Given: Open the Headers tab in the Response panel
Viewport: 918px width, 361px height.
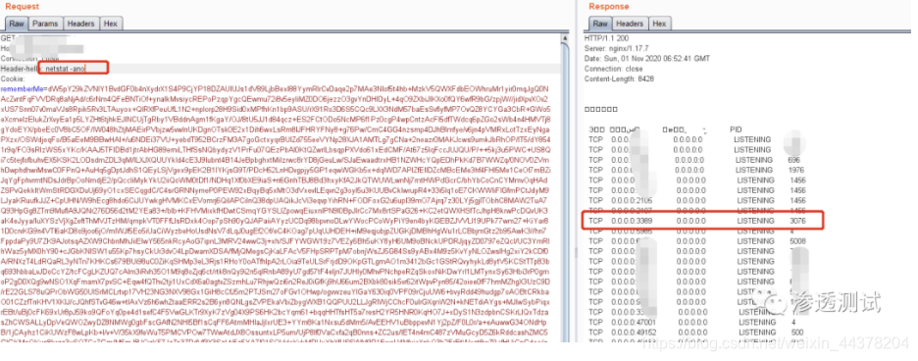Looking at the screenshot, I should point(630,24).
